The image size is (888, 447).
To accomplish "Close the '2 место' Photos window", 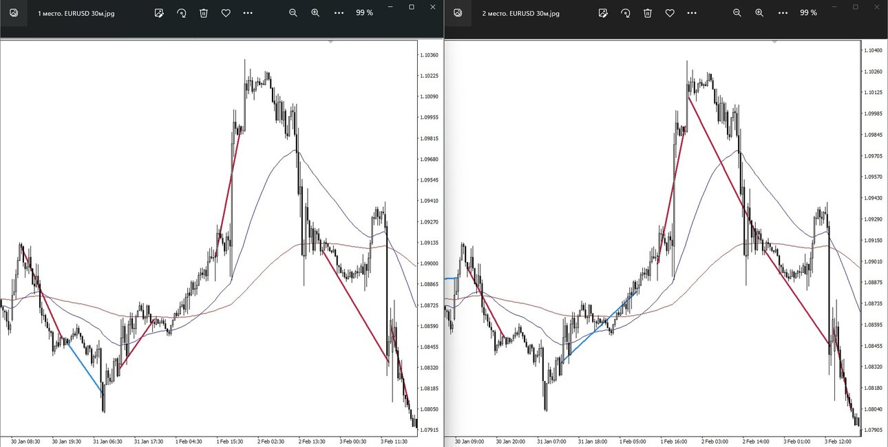I will click(x=877, y=7).
